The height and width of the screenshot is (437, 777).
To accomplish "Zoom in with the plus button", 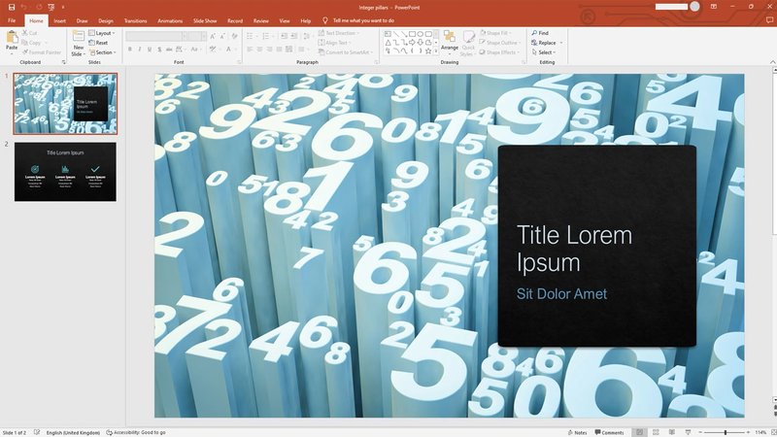I will [x=748, y=432].
